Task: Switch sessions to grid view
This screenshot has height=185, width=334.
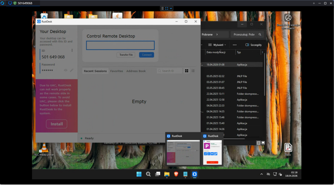Action: pos(187,71)
